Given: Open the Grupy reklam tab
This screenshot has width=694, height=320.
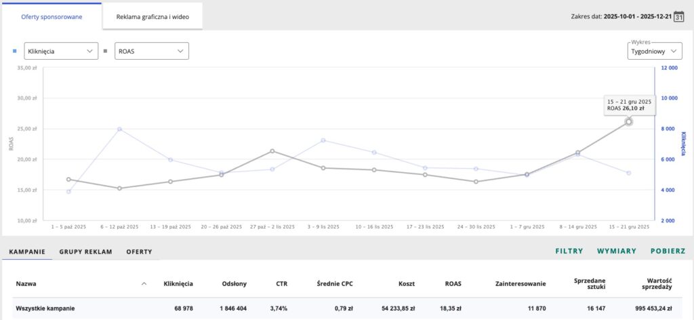Looking at the screenshot, I should tap(85, 252).
